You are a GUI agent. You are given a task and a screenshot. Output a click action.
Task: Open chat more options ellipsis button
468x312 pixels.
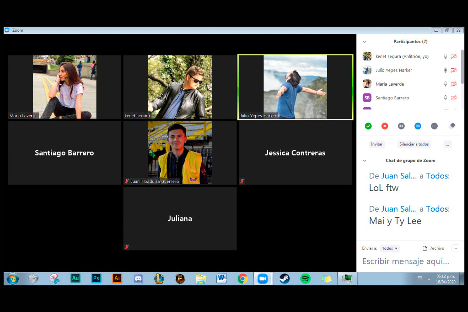point(455,248)
